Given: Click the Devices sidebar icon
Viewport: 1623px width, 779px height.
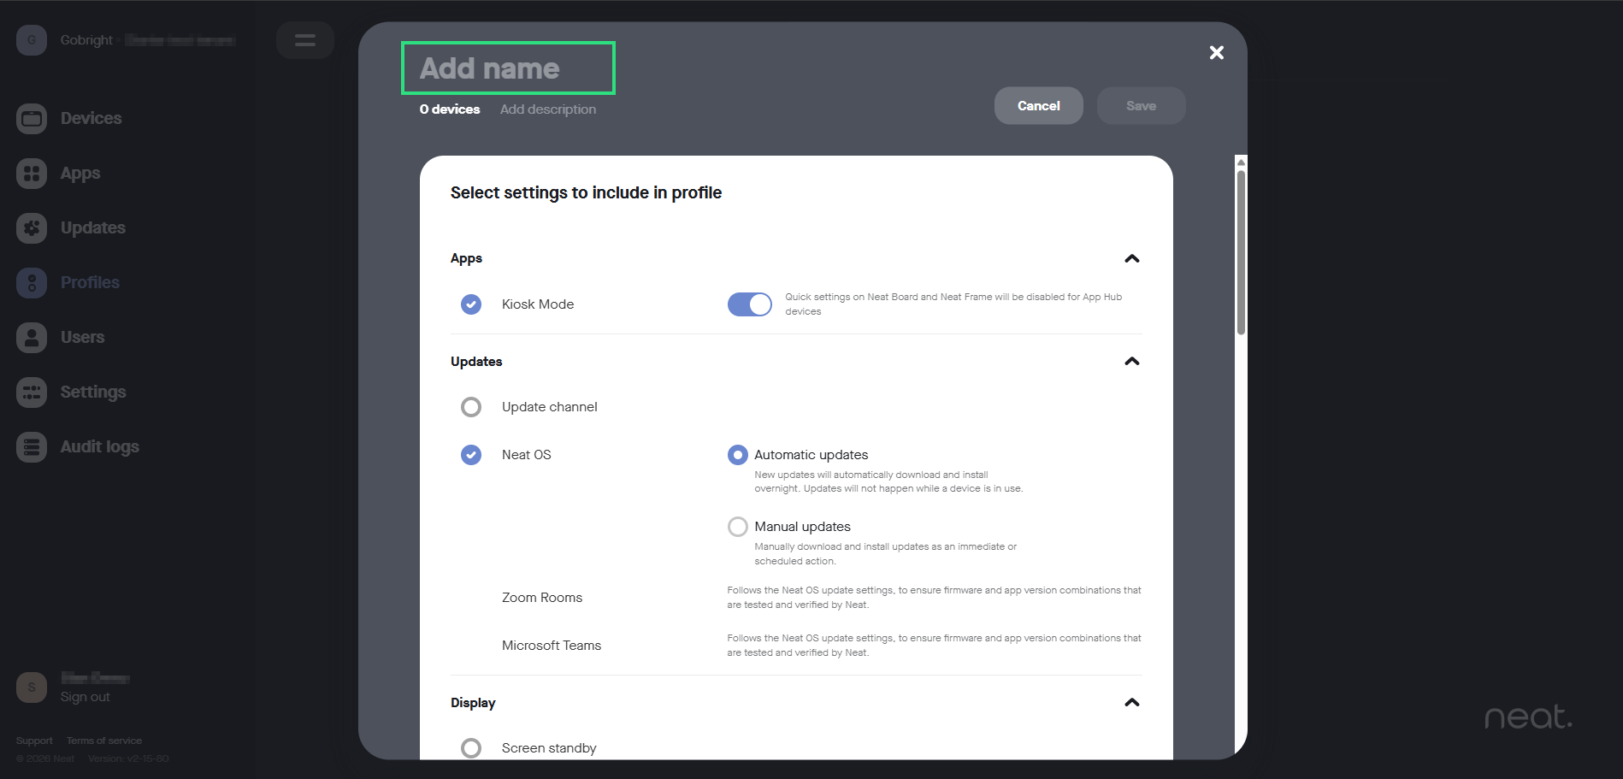Looking at the screenshot, I should click(x=32, y=119).
